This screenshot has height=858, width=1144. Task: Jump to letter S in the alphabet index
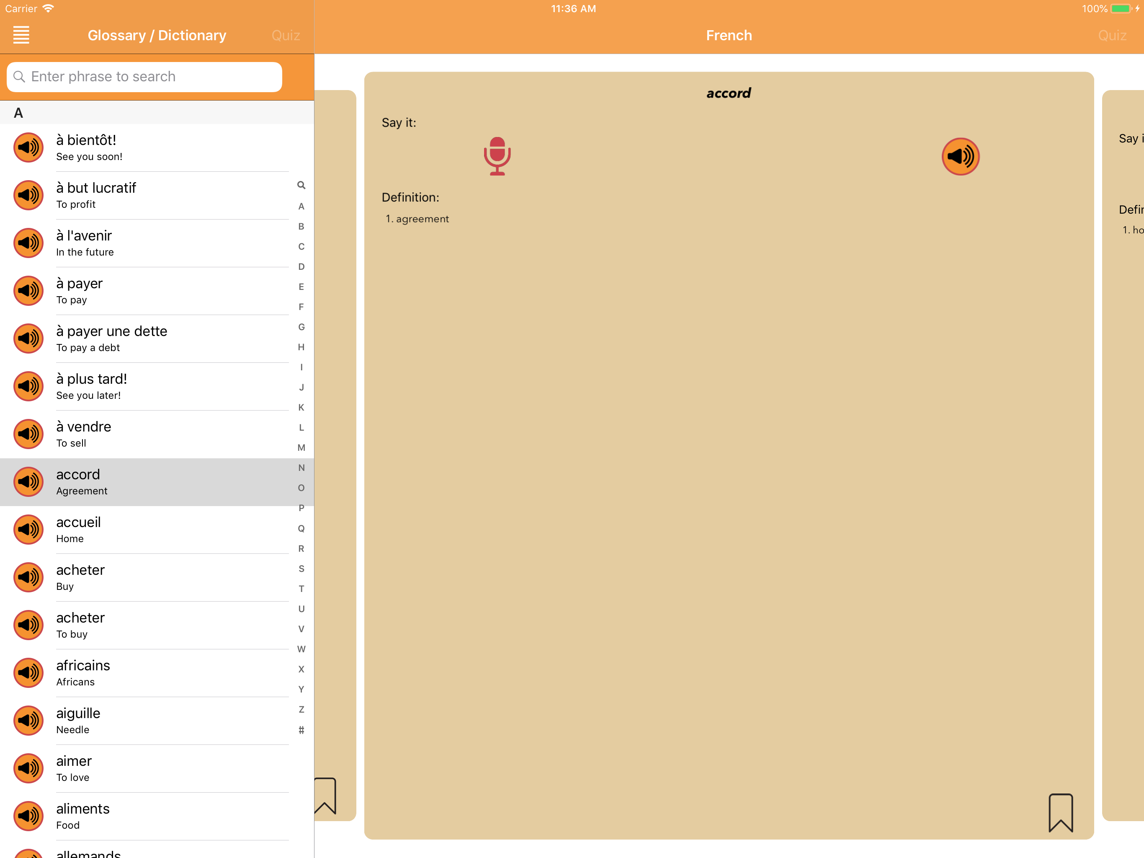click(301, 569)
